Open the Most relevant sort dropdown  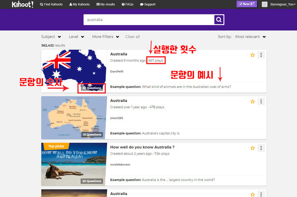tap(250, 37)
